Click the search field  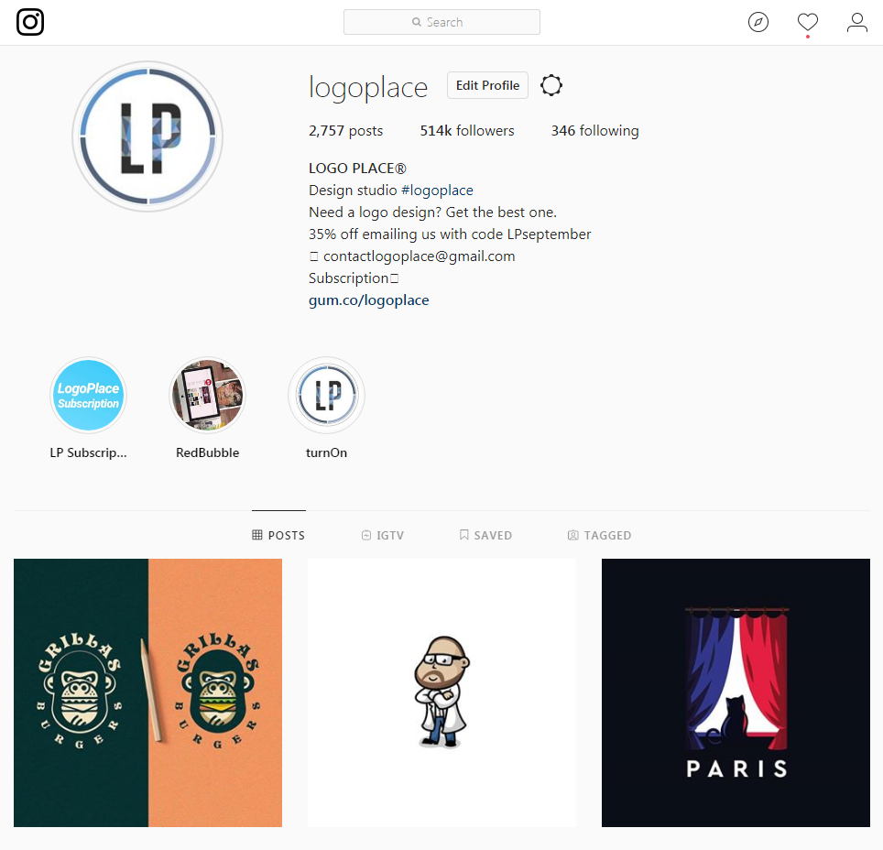[x=441, y=22]
